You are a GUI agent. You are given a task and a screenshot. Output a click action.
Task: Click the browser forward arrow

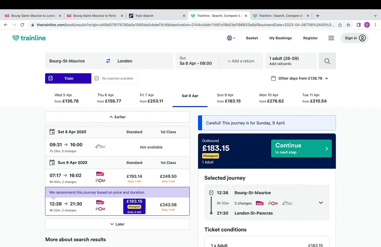tap(14, 25)
